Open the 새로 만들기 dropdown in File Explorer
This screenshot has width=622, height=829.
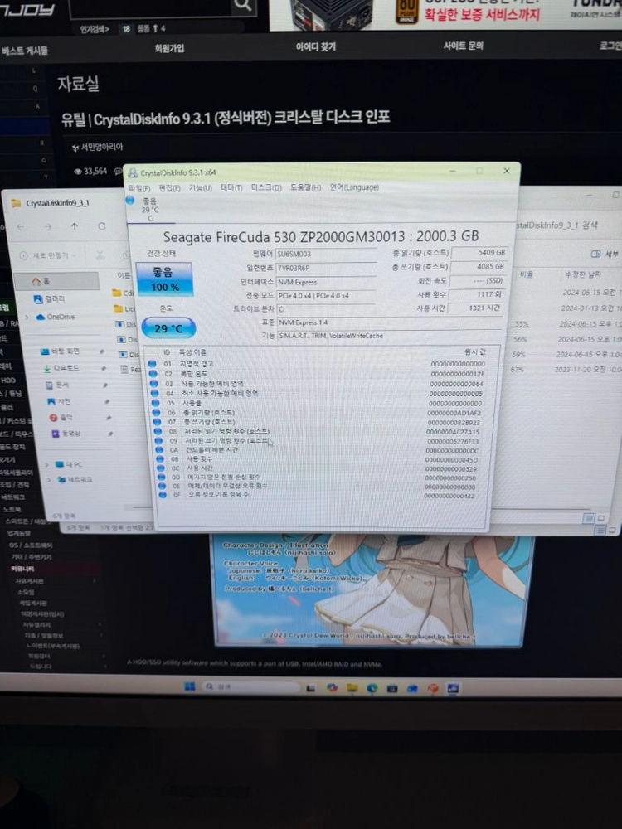(47, 255)
